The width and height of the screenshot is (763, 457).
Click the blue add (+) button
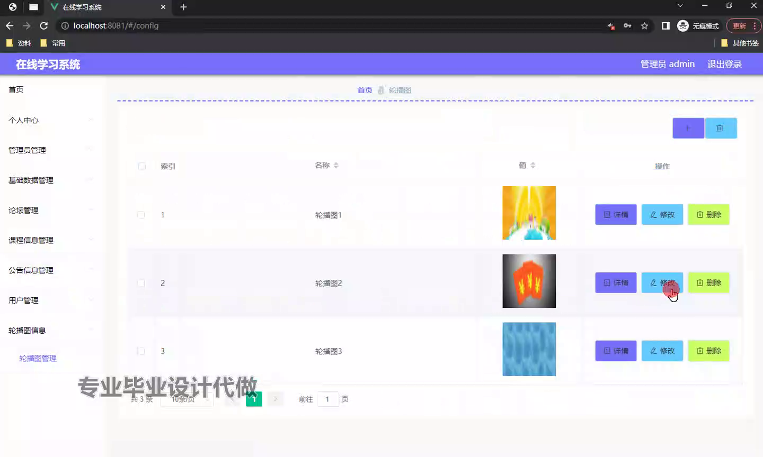pyautogui.click(x=688, y=128)
